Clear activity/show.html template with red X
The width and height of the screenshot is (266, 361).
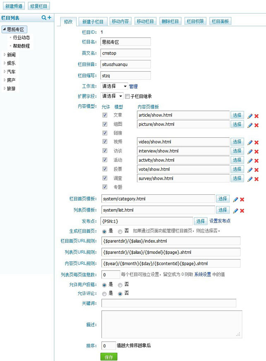click(x=256, y=161)
